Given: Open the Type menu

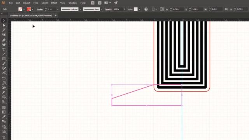Looking at the screenshot, I should click(x=35, y=3).
